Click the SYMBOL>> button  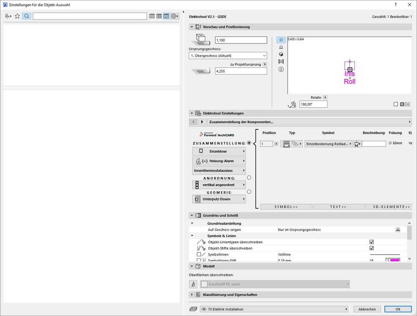286,207
